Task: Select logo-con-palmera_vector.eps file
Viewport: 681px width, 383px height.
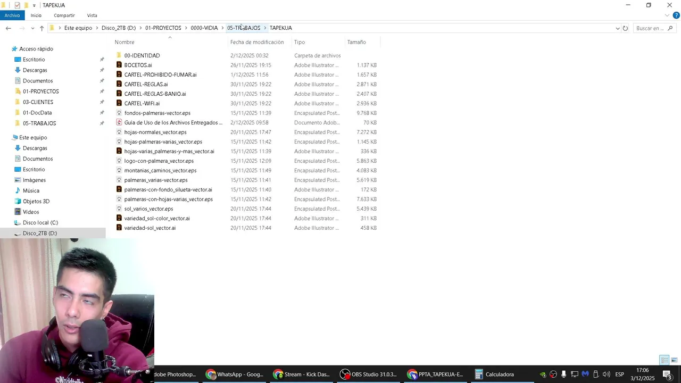Action: coord(159,161)
